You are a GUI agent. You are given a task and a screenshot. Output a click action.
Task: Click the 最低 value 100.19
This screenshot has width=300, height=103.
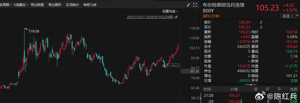click(292, 51)
